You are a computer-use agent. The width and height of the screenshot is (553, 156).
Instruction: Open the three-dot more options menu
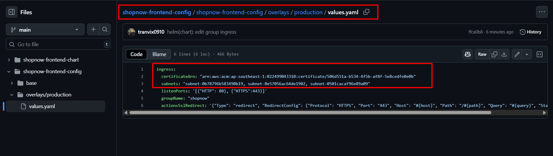pyautogui.click(x=542, y=12)
